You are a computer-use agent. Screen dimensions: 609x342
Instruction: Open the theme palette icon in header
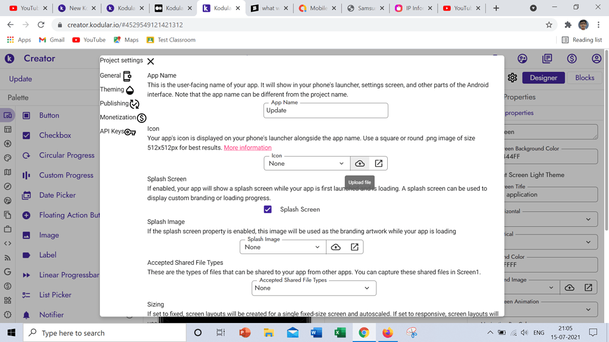click(x=522, y=59)
